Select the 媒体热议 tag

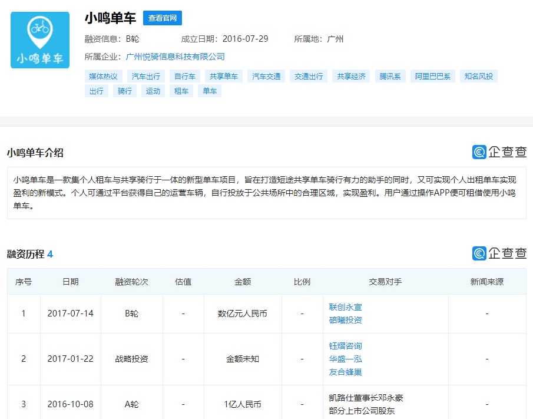(x=103, y=76)
